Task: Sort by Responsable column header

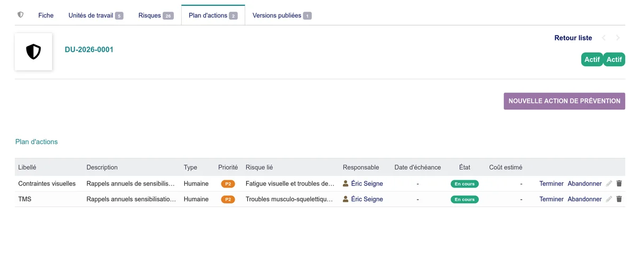Action: click(x=361, y=167)
